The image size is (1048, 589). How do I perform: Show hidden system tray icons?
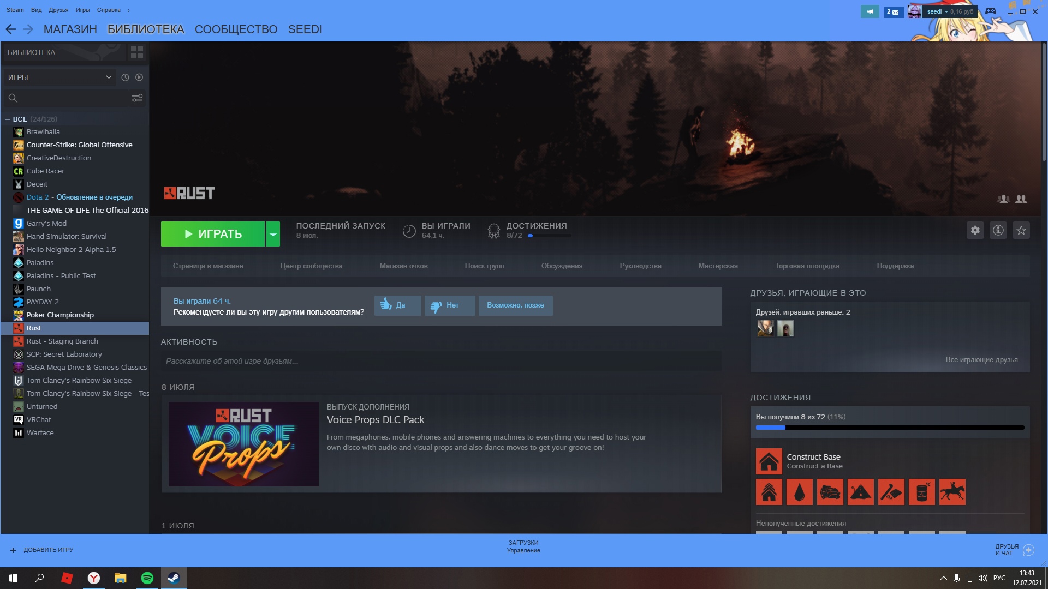point(943,578)
